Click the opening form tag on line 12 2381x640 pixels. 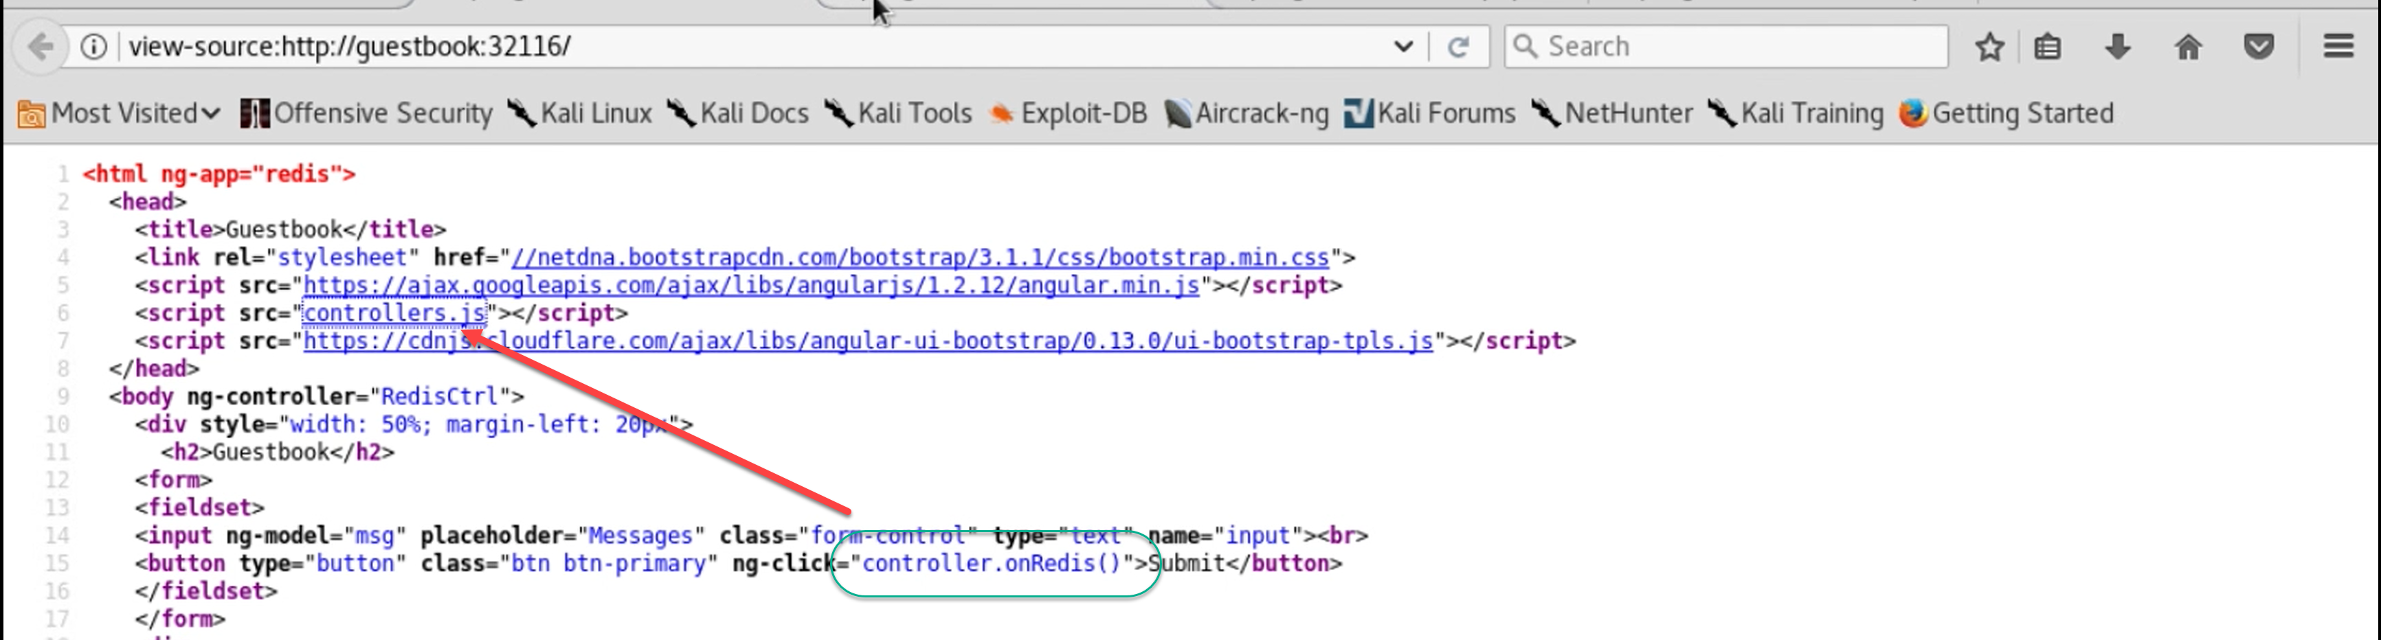tap(174, 479)
